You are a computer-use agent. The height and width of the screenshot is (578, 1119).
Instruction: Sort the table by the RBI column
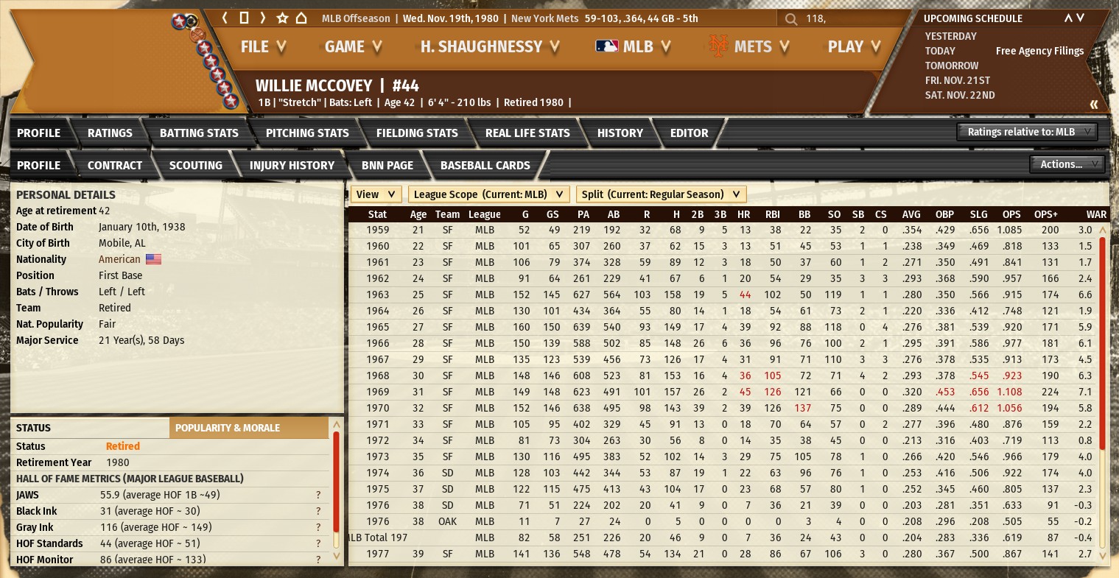tap(773, 214)
